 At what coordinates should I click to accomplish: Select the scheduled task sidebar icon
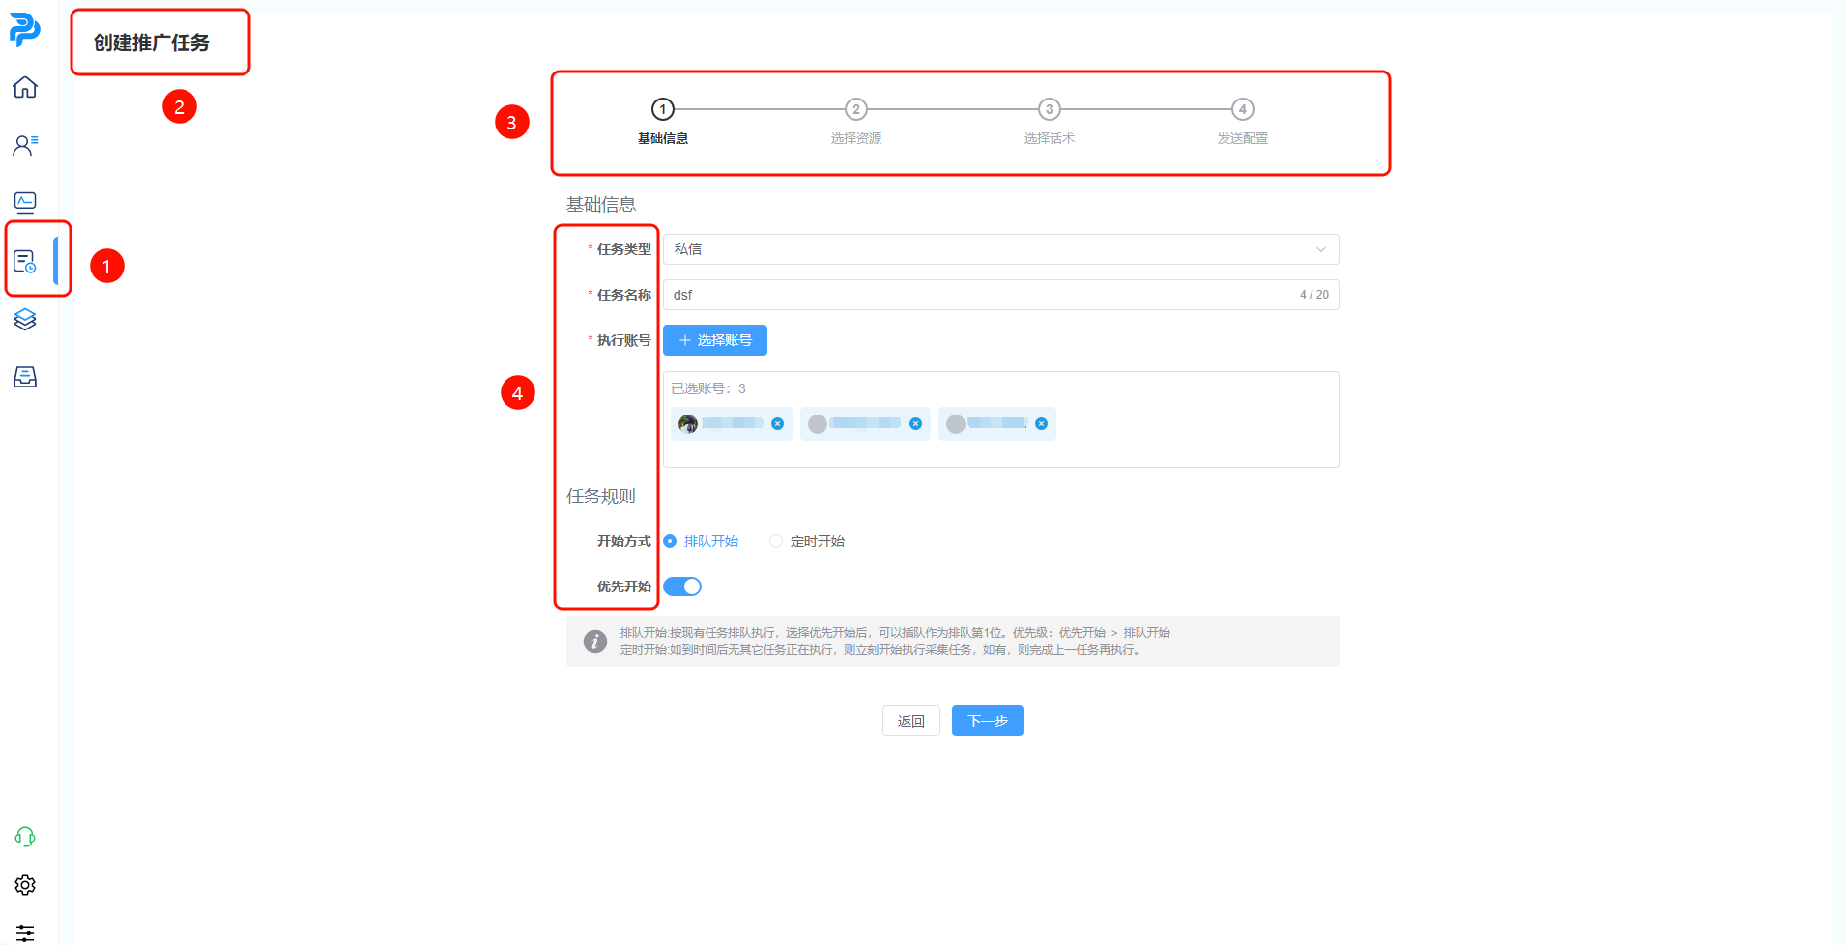25,261
